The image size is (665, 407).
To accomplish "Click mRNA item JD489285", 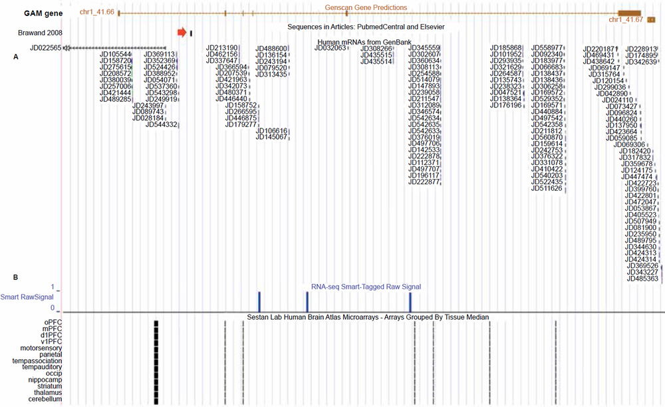I will pyautogui.click(x=115, y=99).
